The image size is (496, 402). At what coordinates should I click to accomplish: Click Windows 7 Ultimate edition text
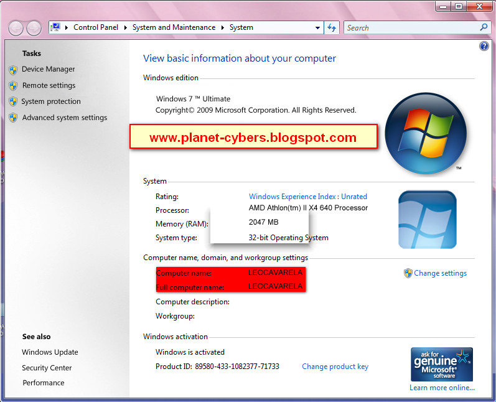[194, 99]
